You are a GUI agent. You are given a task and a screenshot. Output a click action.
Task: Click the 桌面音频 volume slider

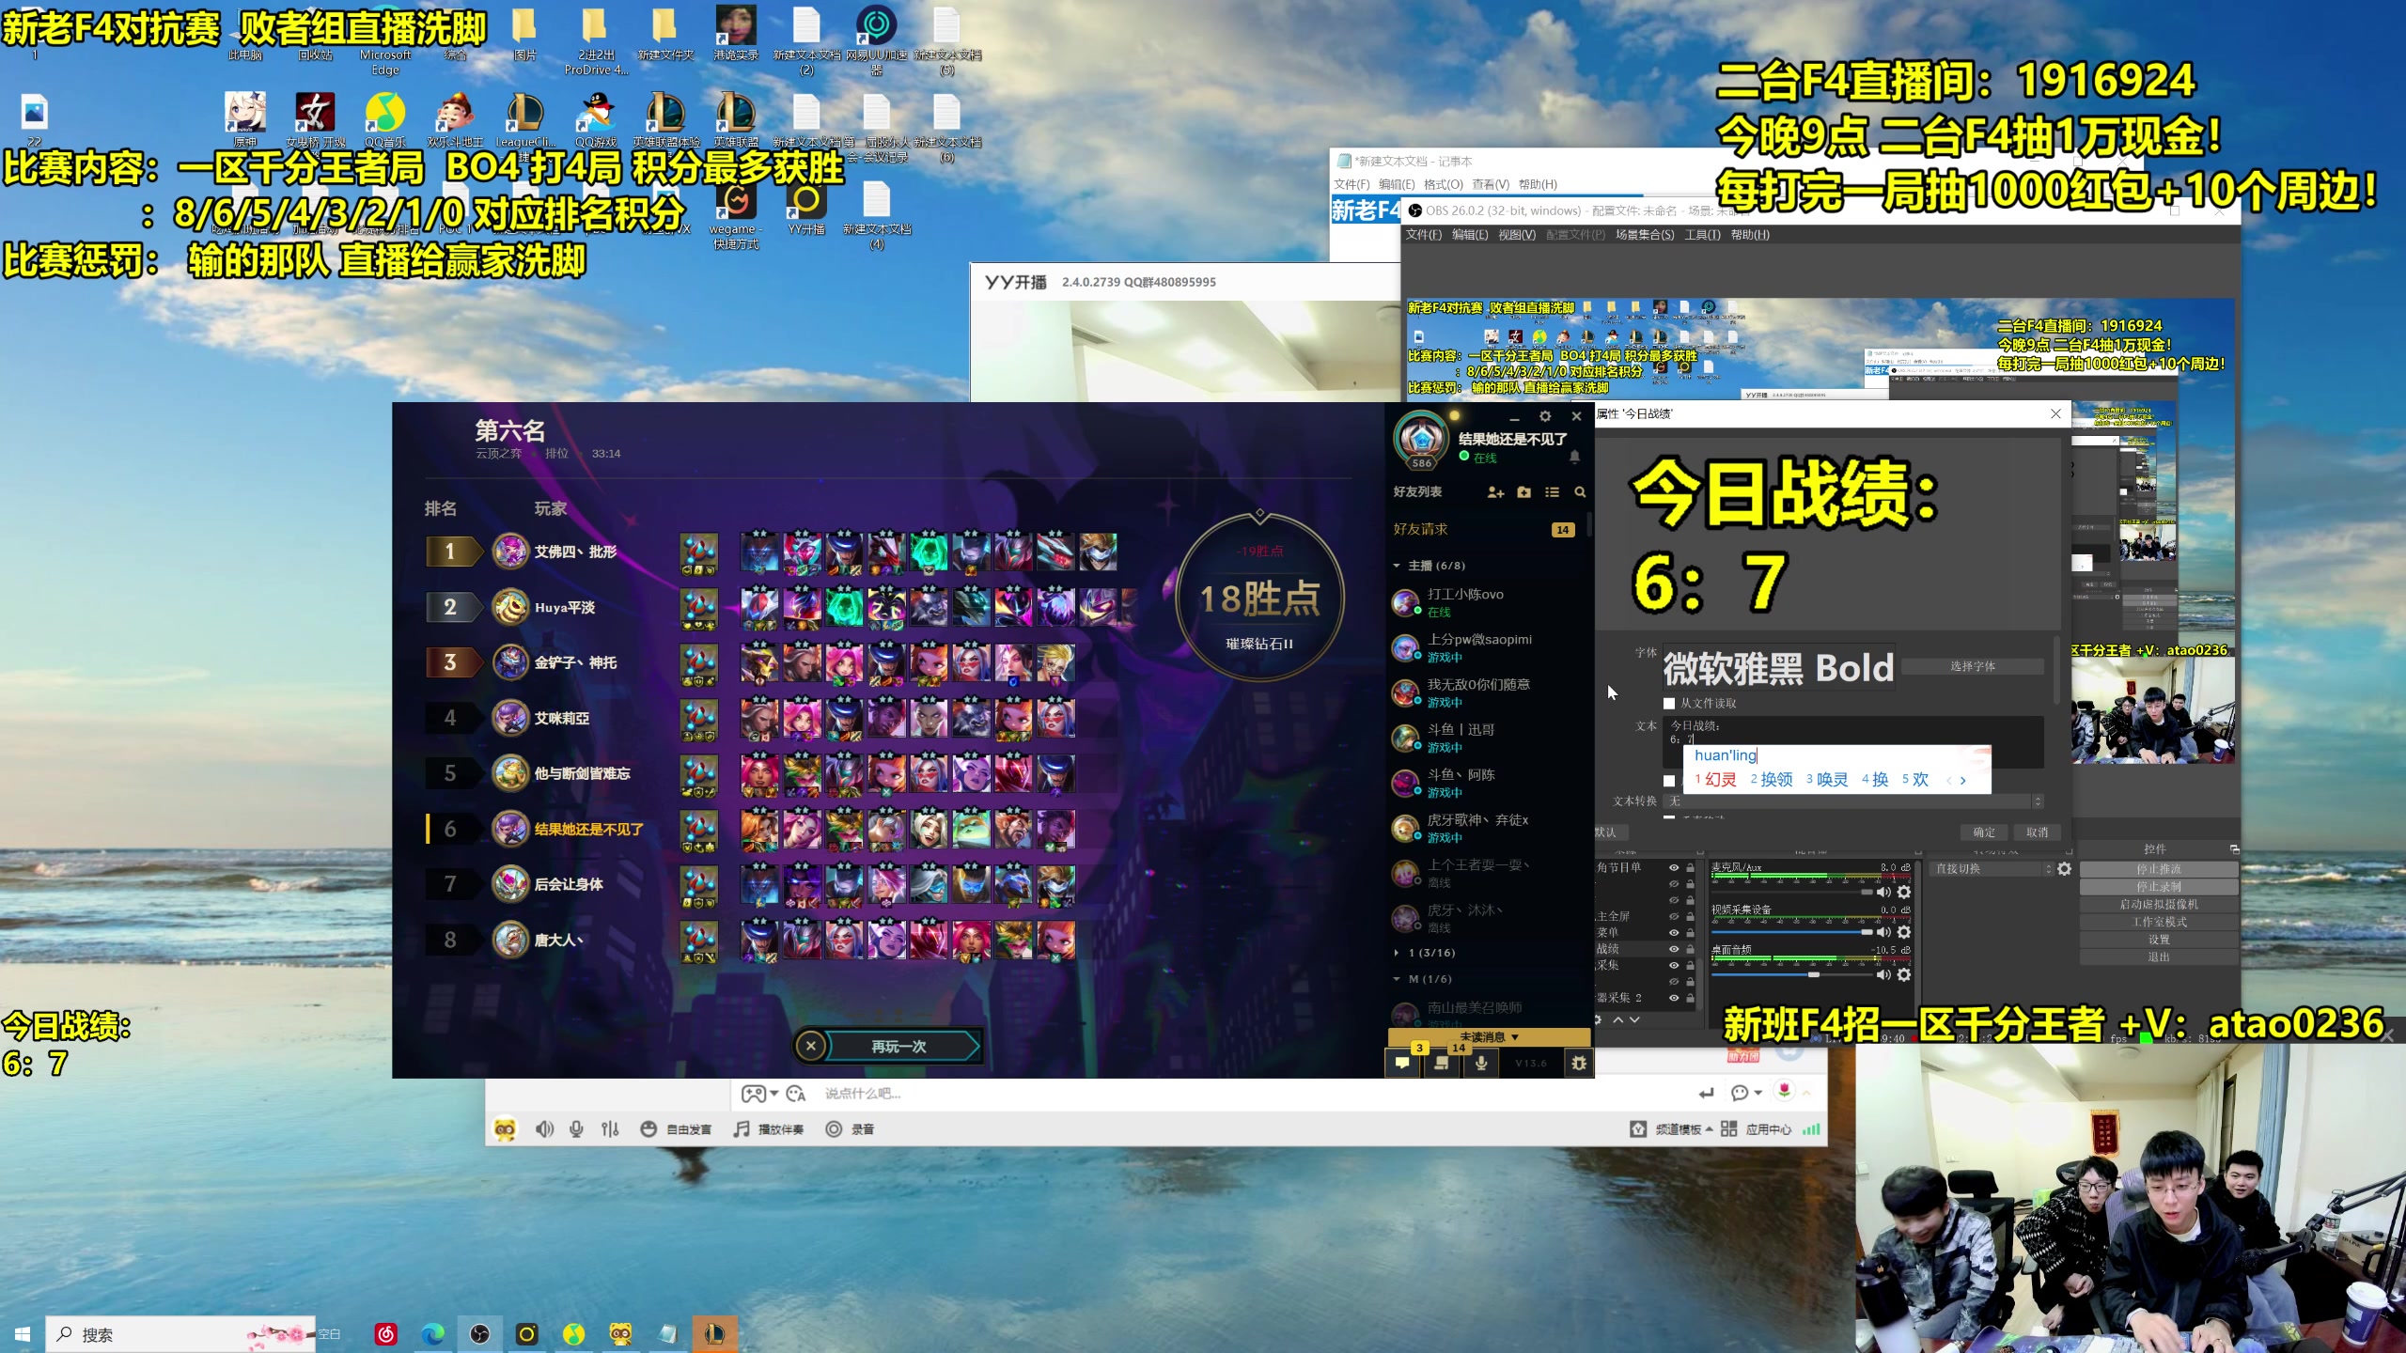(1812, 975)
